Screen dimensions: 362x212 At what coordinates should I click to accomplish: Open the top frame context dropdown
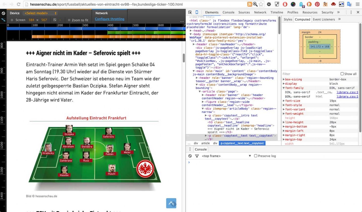pos(227,156)
